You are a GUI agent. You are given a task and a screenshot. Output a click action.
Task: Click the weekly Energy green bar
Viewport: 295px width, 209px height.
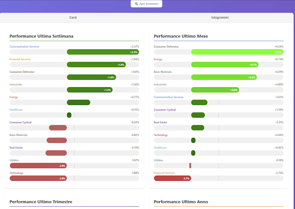coord(79,102)
